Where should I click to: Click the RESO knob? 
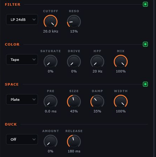(74, 22)
